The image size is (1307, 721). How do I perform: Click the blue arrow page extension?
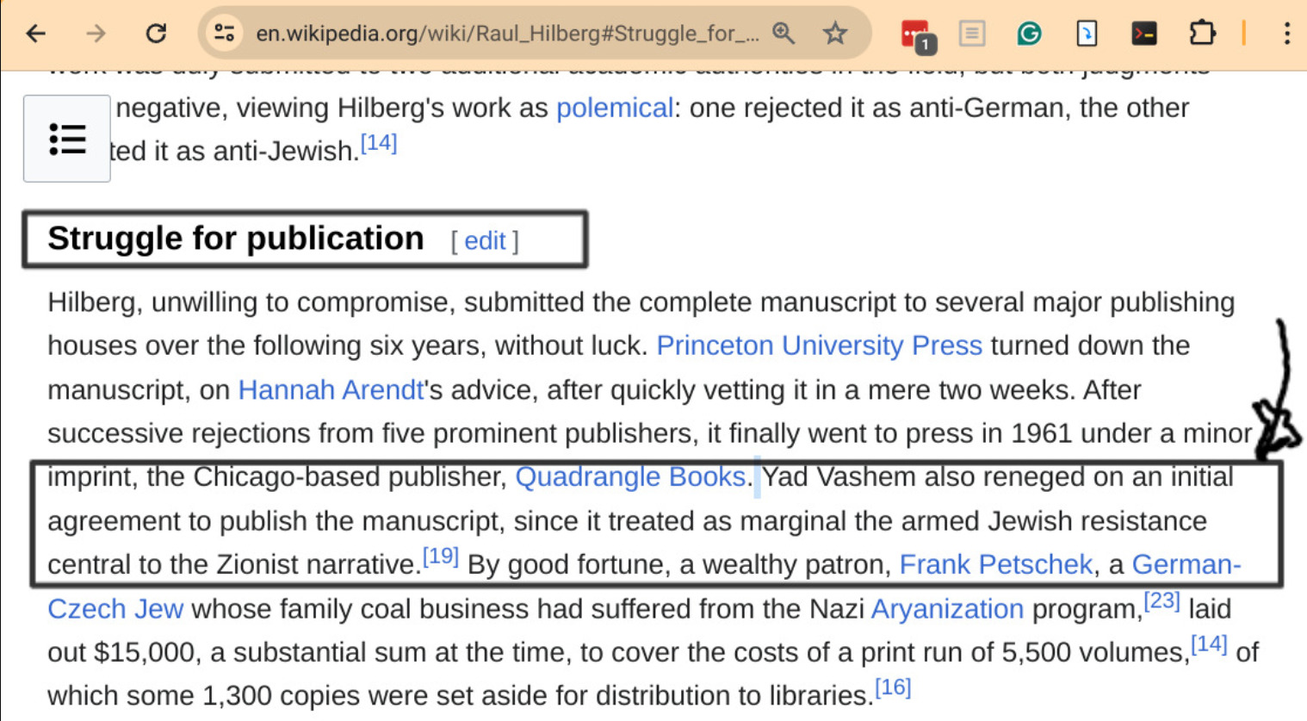tap(1087, 34)
